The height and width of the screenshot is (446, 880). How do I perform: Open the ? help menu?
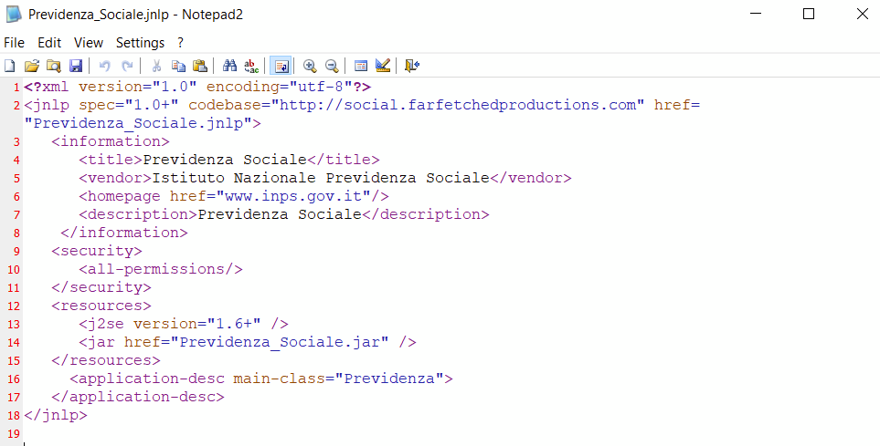coord(180,43)
